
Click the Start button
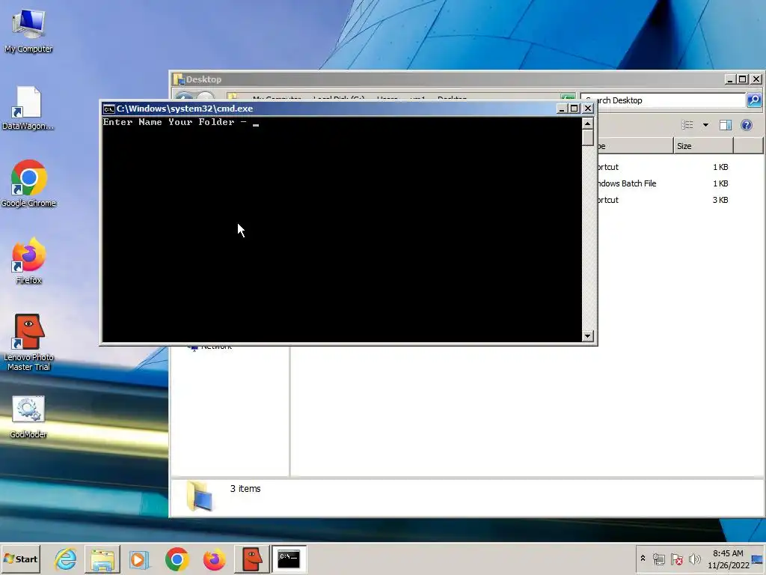coord(20,559)
